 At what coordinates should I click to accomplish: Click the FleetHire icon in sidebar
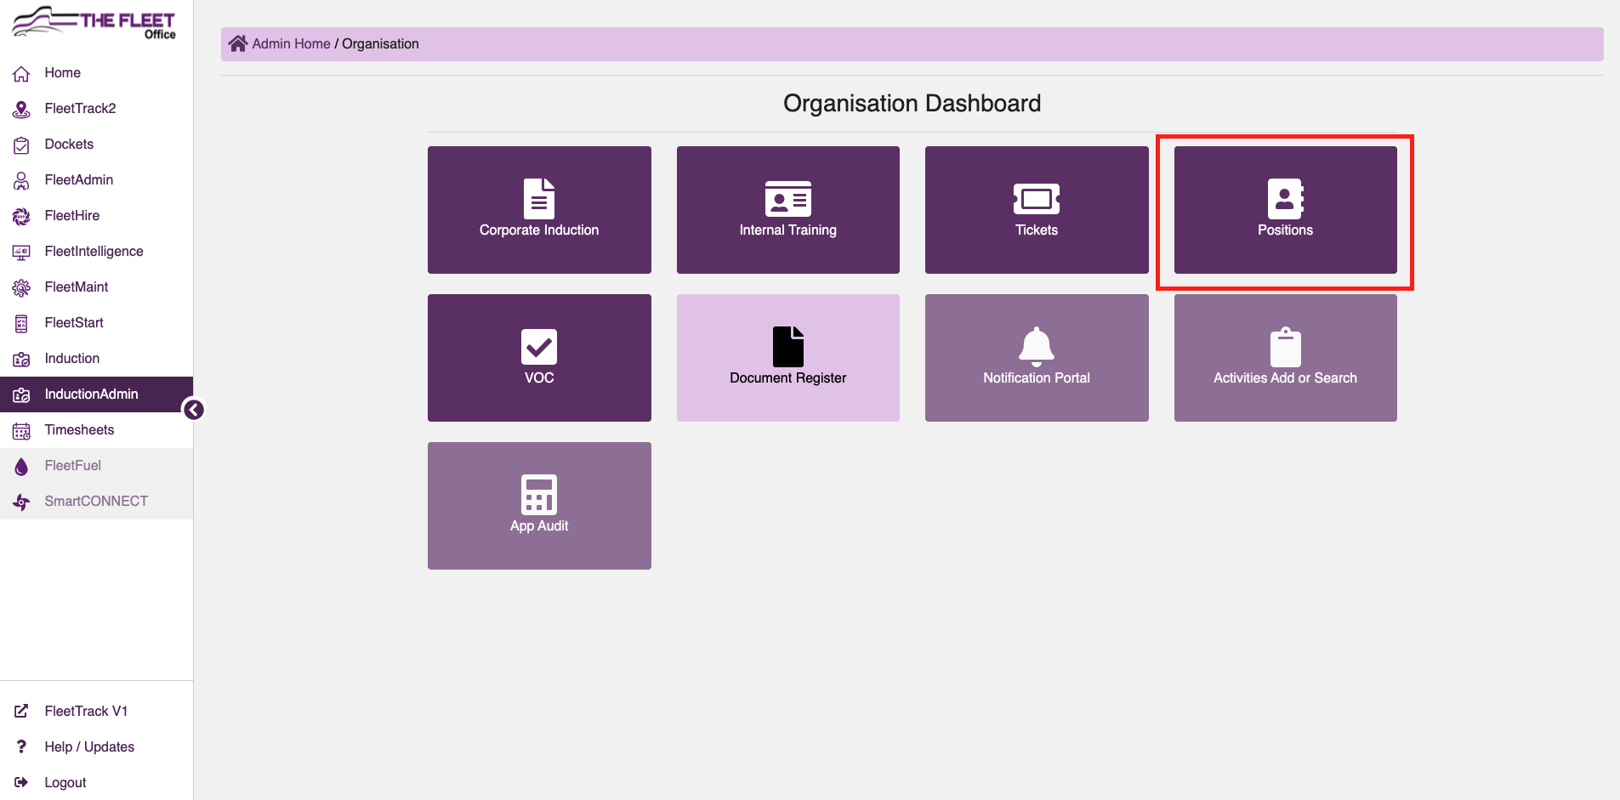21,217
